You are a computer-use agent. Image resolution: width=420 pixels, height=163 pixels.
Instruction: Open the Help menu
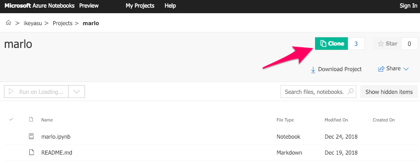tap(170, 6)
